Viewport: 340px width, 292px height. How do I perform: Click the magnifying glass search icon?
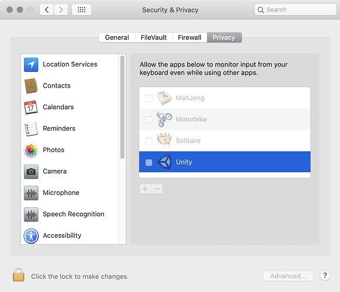click(261, 10)
